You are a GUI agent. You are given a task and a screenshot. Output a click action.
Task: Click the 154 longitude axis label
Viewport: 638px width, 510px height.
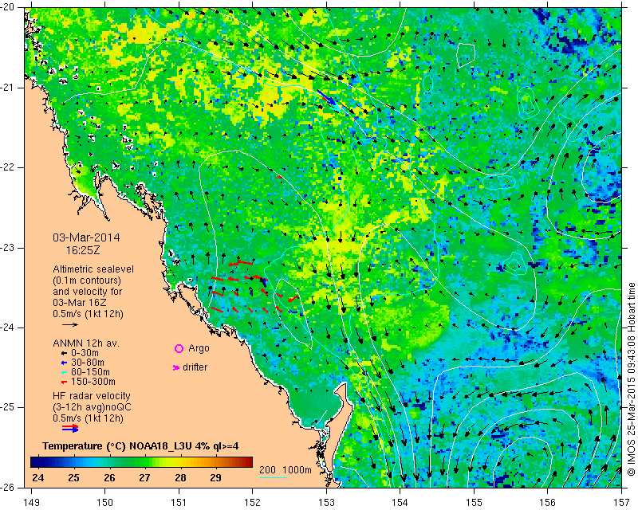(400, 503)
